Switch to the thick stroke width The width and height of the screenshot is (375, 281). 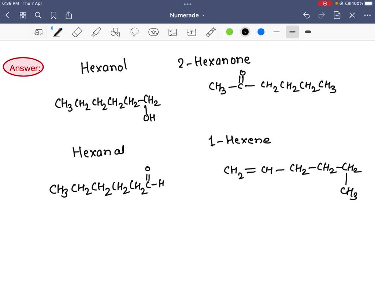pos(308,32)
